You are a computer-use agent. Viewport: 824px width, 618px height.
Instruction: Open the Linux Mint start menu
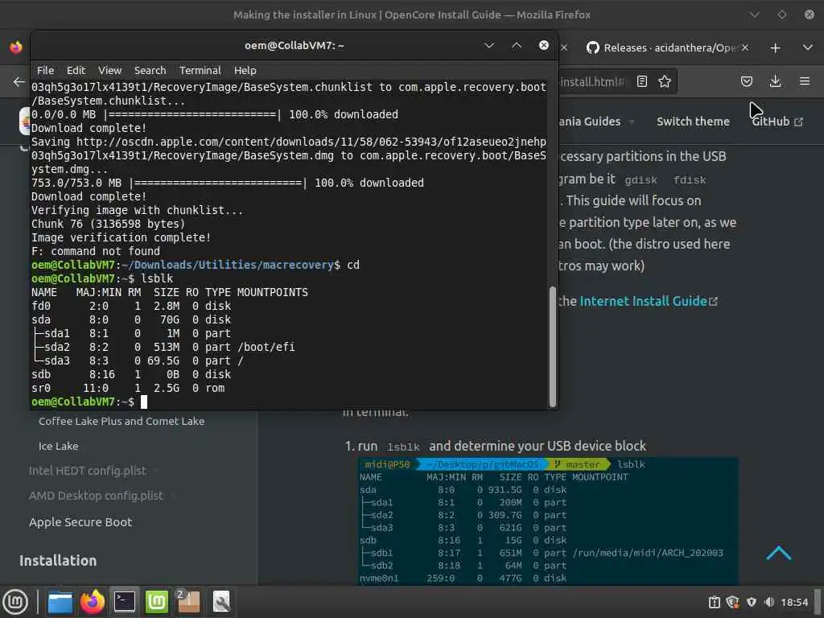[15, 602]
